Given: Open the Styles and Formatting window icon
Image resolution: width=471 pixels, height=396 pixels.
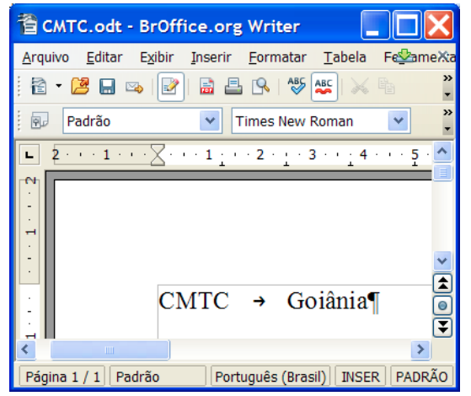Looking at the screenshot, I should coord(40,120).
